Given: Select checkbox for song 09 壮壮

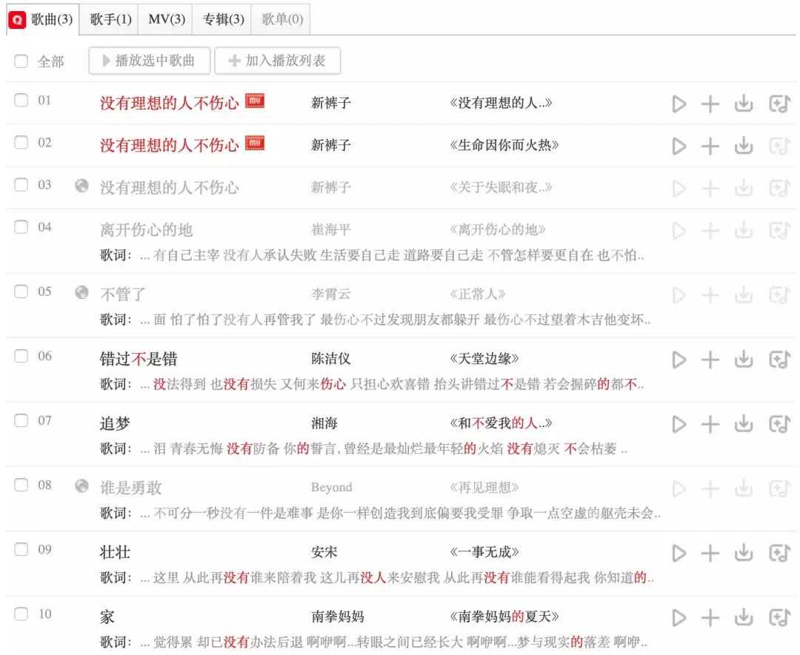Looking at the screenshot, I should [x=21, y=549].
